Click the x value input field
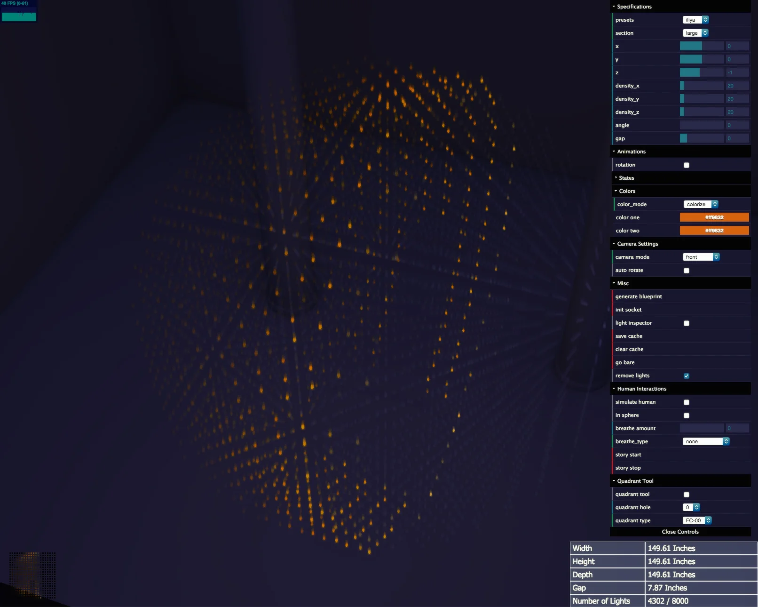Viewport: 758px width, 607px height. 737,46
